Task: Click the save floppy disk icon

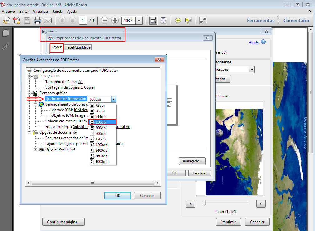Action: [27, 21]
